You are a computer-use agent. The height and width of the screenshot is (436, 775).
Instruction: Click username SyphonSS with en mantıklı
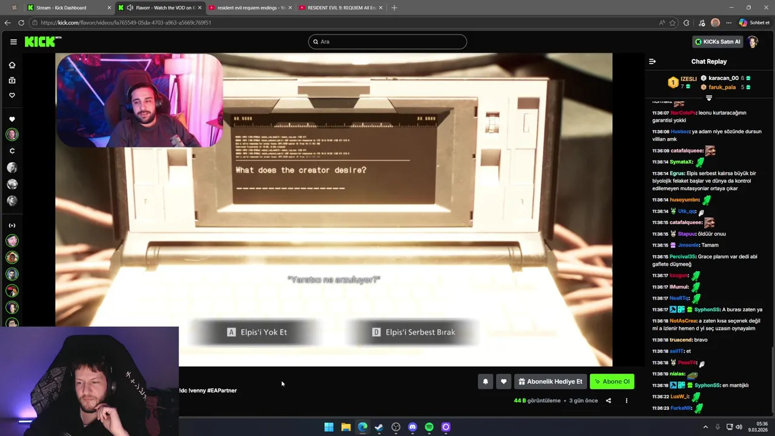707,385
